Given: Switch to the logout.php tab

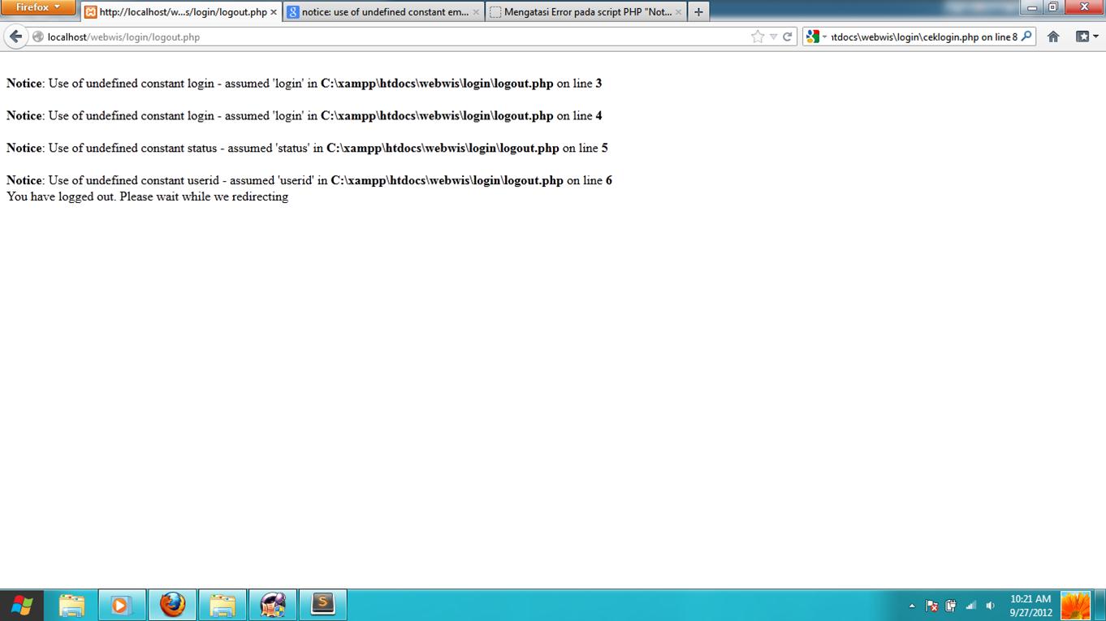Looking at the screenshot, I should pos(181,12).
